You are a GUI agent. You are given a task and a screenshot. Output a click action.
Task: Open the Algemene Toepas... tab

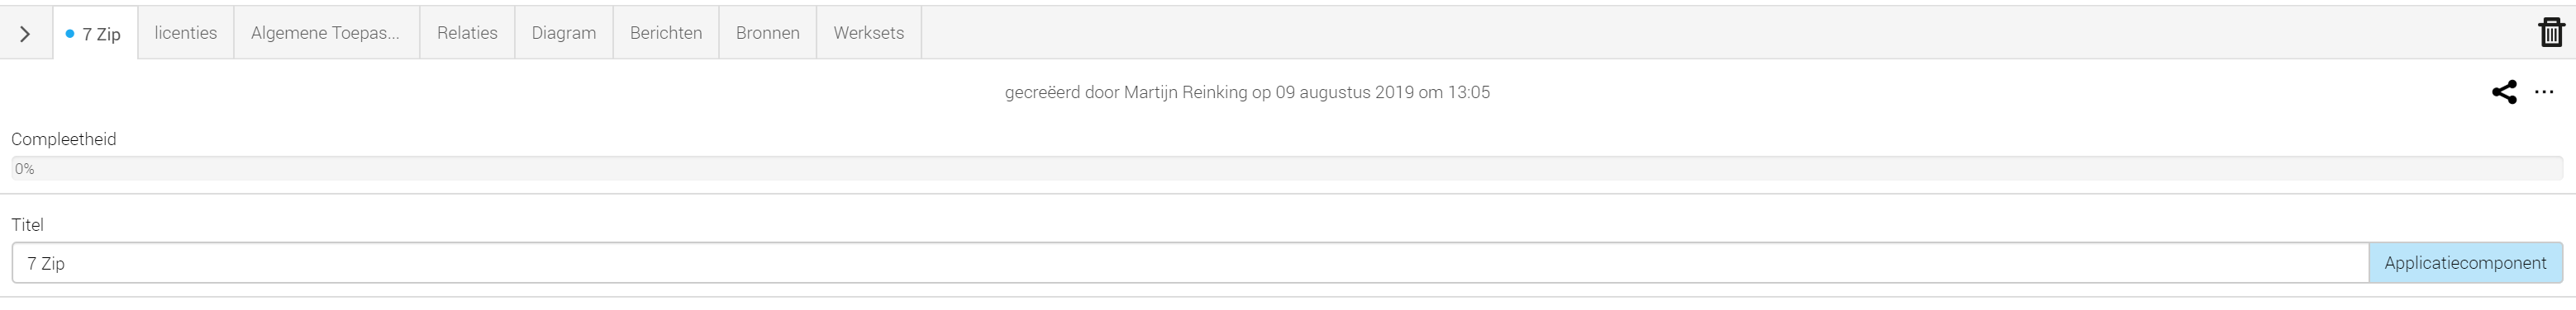tap(326, 33)
